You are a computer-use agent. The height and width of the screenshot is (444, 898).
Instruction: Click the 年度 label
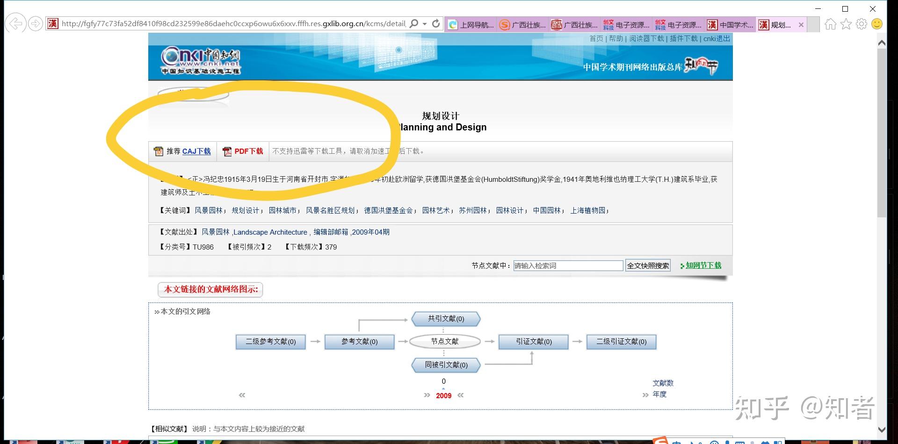coord(659,394)
